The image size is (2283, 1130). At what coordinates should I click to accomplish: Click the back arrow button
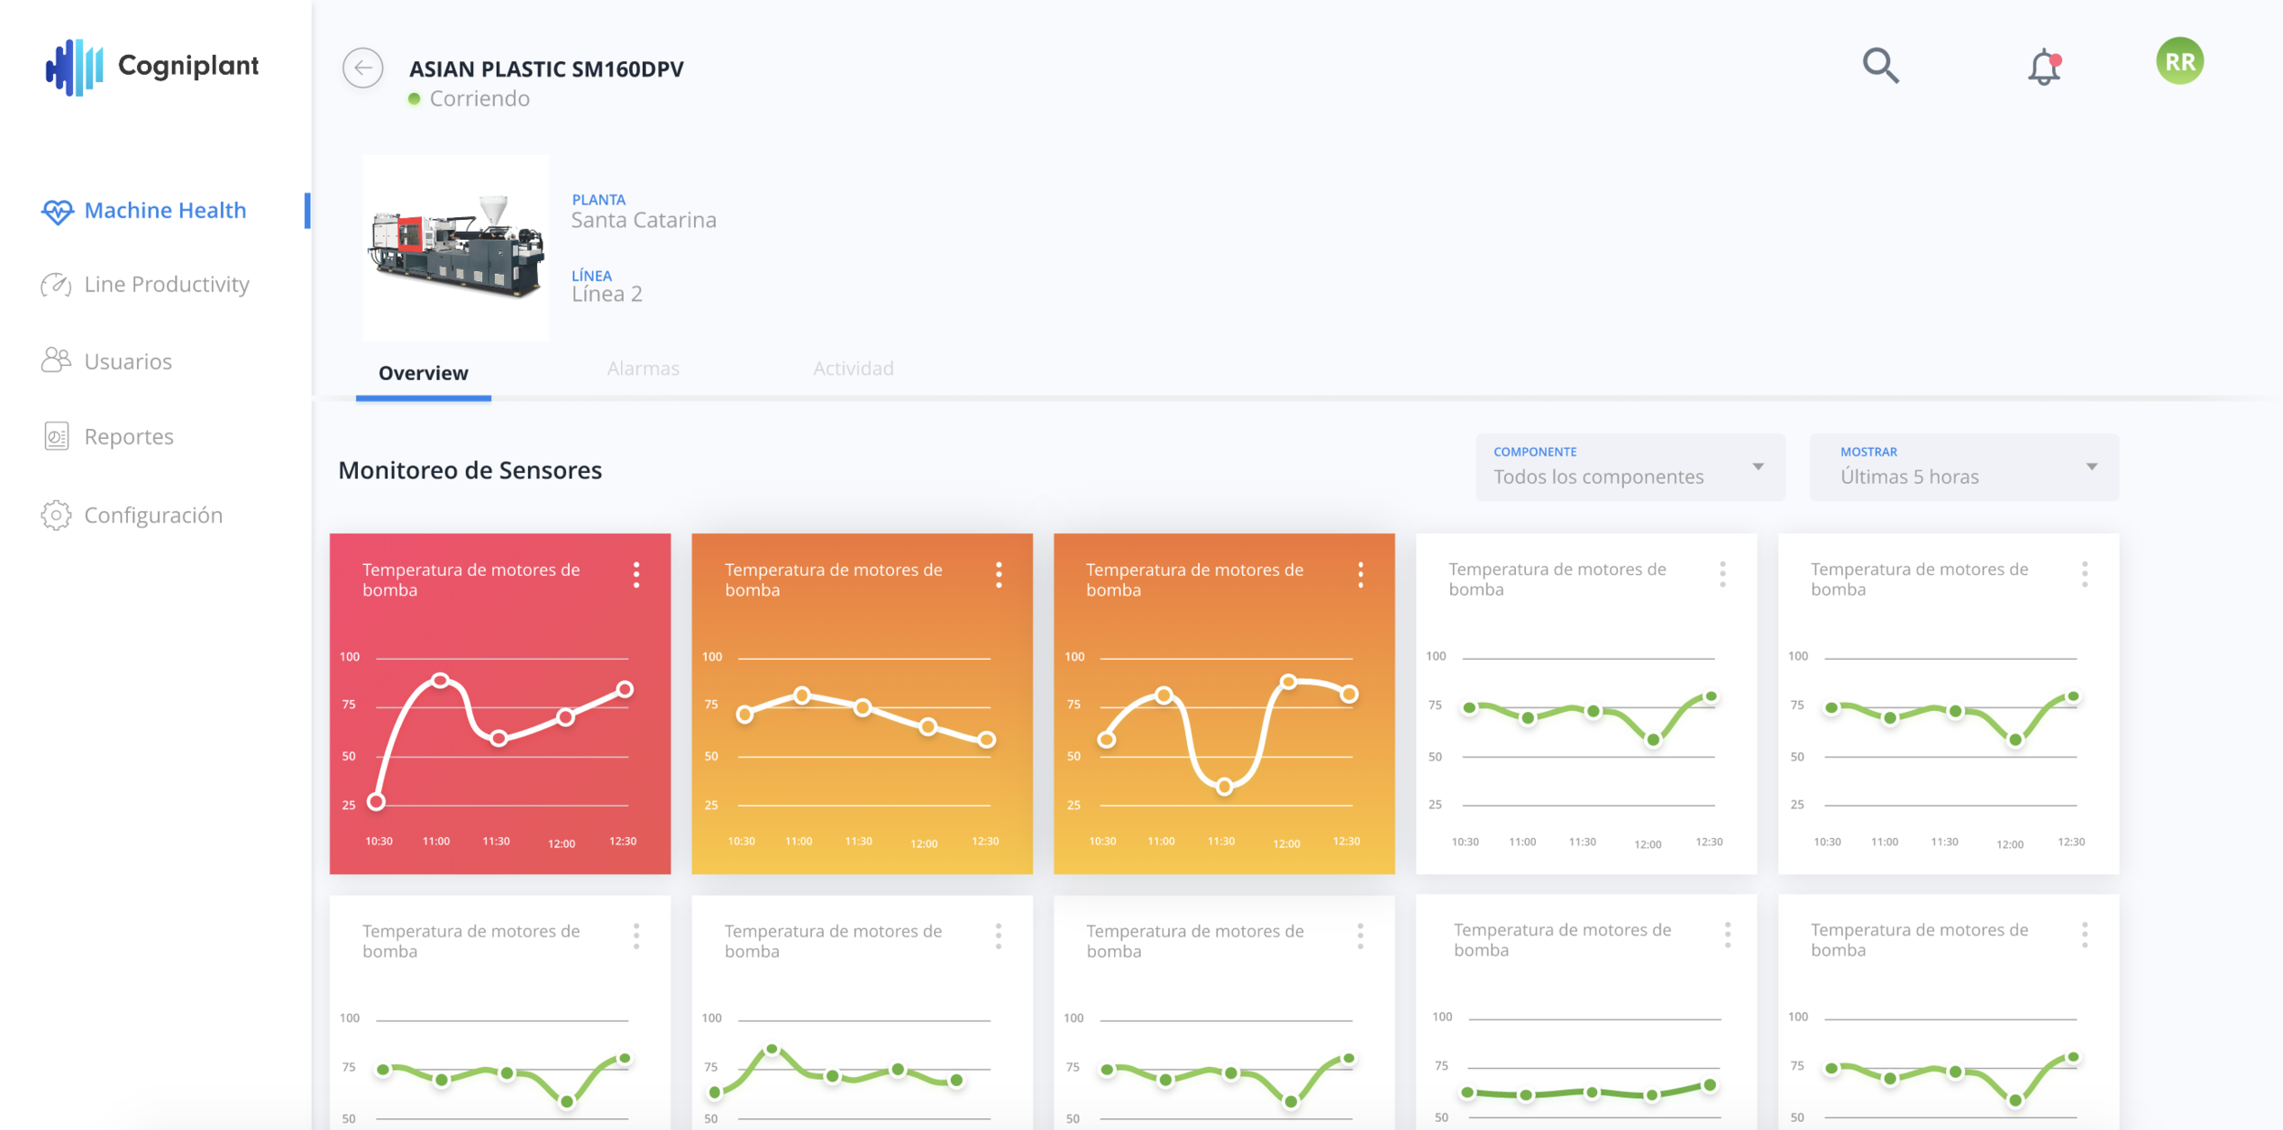point(363,68)
